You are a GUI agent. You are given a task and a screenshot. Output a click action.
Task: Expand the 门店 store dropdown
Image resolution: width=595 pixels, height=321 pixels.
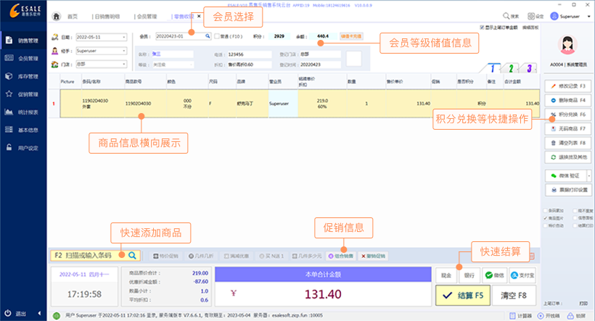click(x=124, y=64)
